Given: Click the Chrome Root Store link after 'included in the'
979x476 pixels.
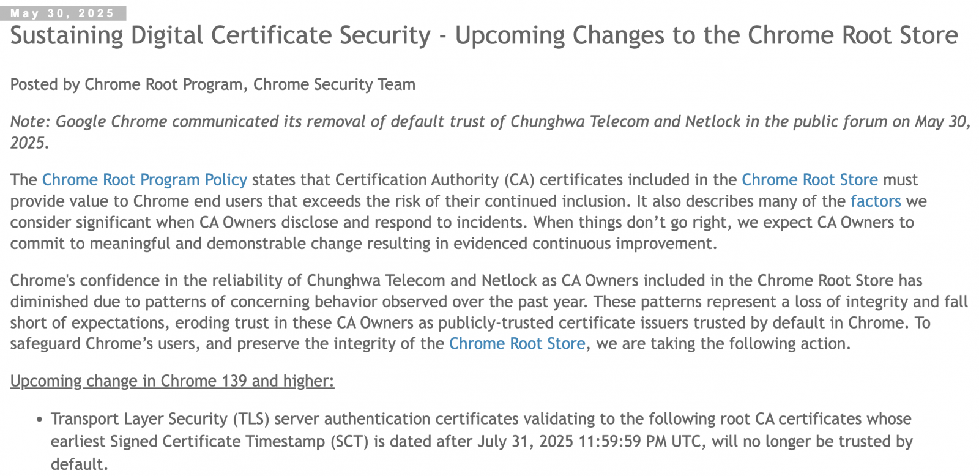Looking at the screenshot, I should coord(810,180).
